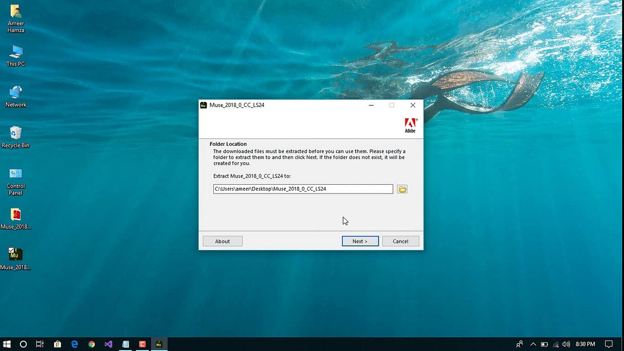Launch Microsoft Edge from the taskbar
The height and width of the screenshot is (351, 624).
click(74, 344)
